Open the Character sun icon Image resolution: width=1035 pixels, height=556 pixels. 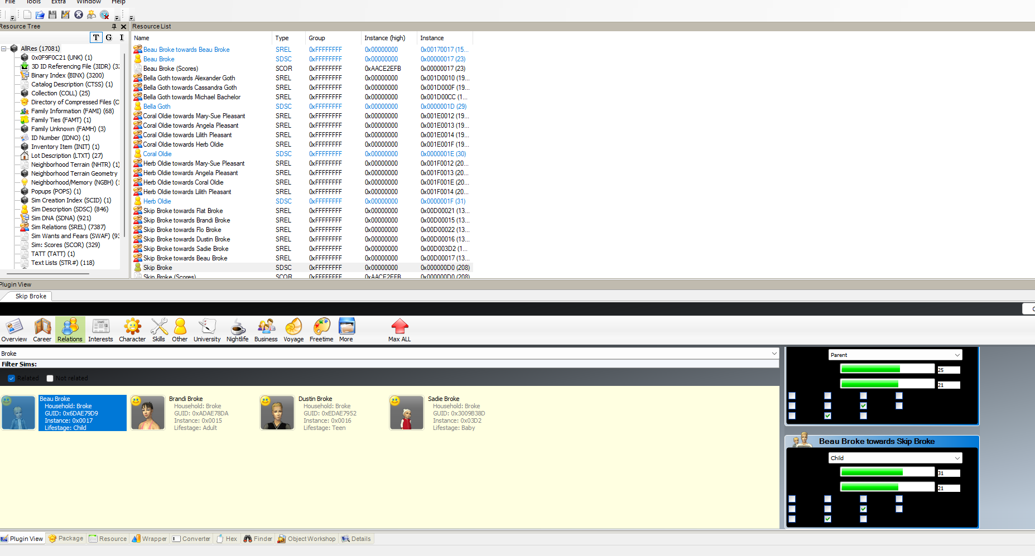tap(132, 330)
